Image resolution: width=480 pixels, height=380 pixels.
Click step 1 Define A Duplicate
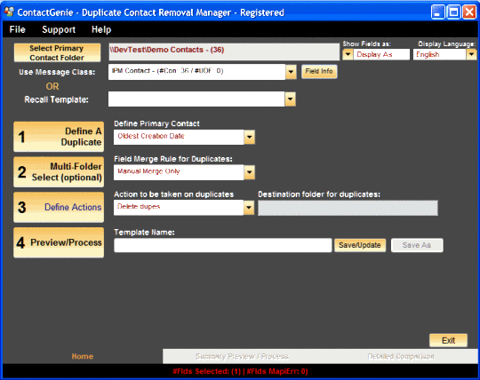[x=59, y=137]
